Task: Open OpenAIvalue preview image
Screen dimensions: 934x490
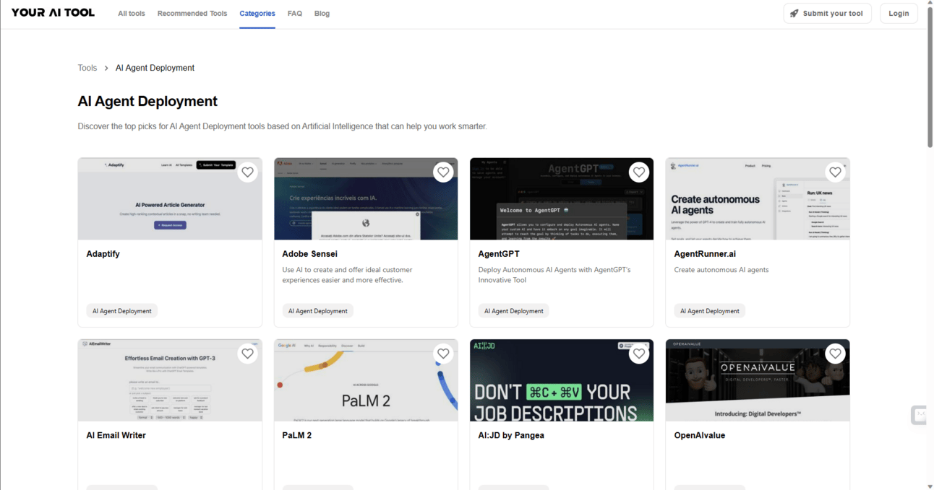Action: tap(758, 380)
